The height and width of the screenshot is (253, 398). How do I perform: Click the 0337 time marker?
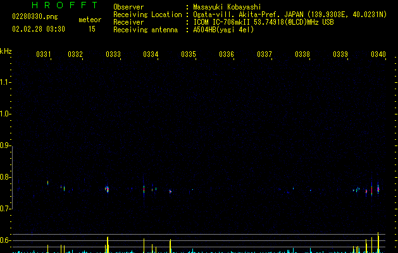pos(264,54)
